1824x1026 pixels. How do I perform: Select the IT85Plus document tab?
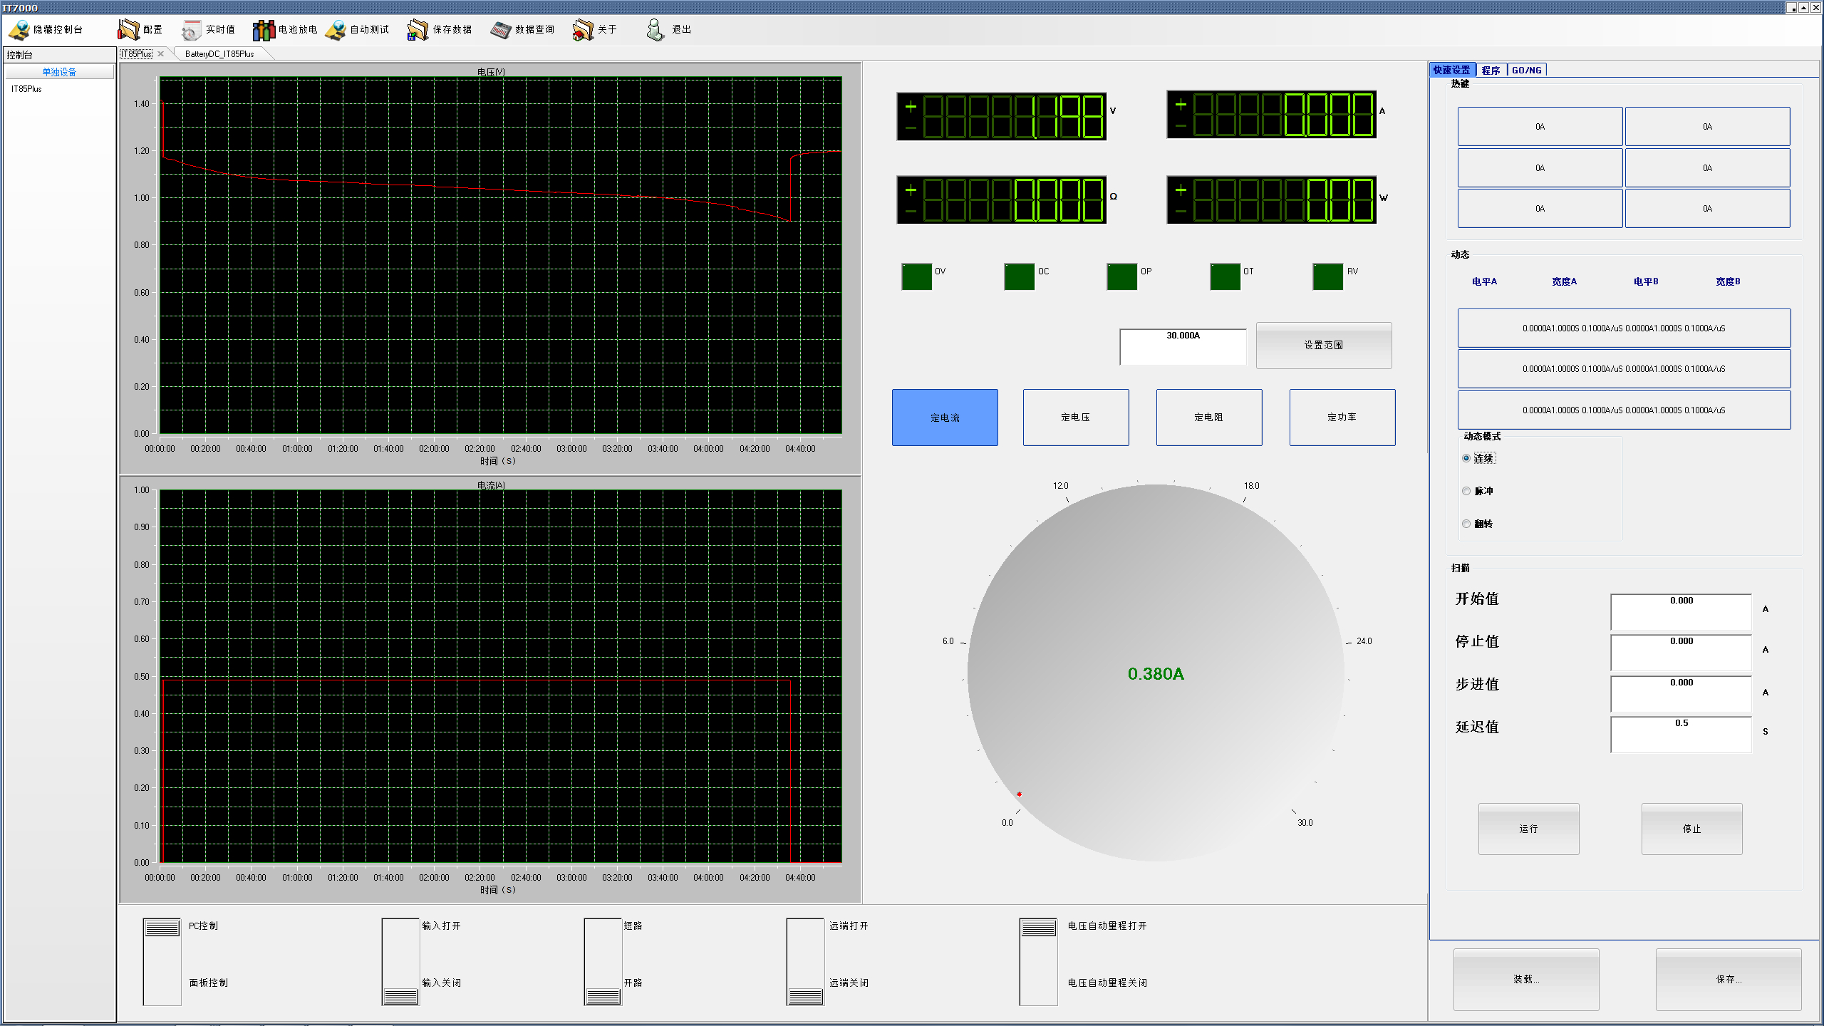point(136,53)
